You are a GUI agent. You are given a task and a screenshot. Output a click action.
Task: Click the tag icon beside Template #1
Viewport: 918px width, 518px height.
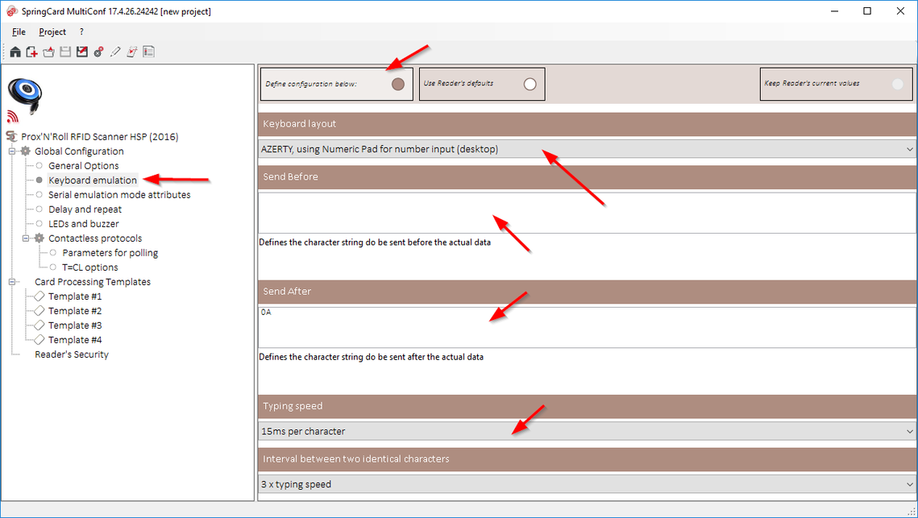39,296
